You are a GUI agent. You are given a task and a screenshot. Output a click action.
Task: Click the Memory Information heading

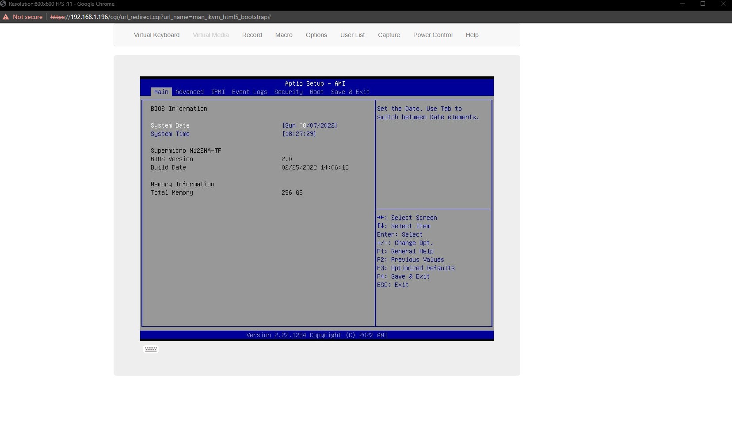[x=183, y=184]
